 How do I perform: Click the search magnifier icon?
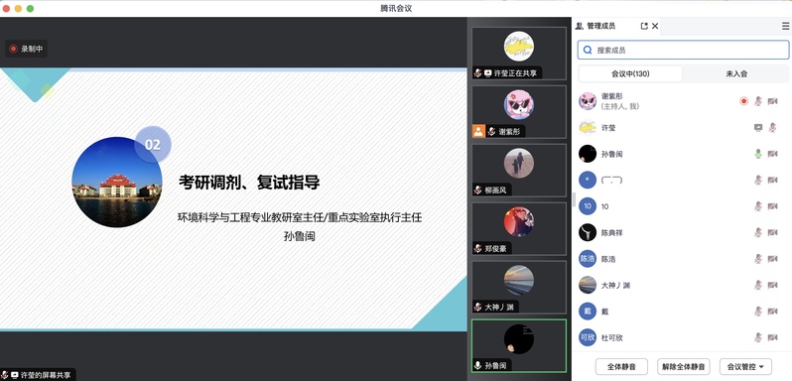coord(588,50)
